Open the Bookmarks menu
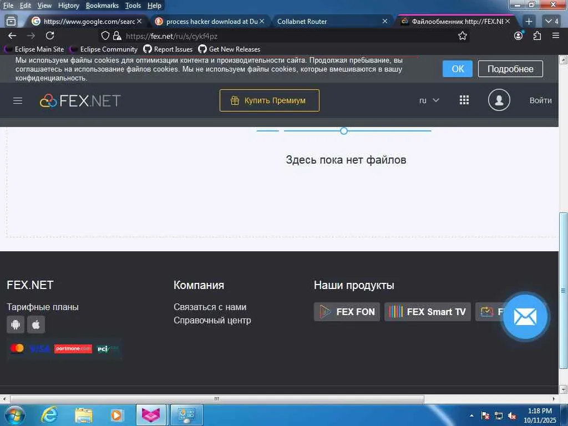Viewport: 568px width, 426px height. click(x=102, y=6)
